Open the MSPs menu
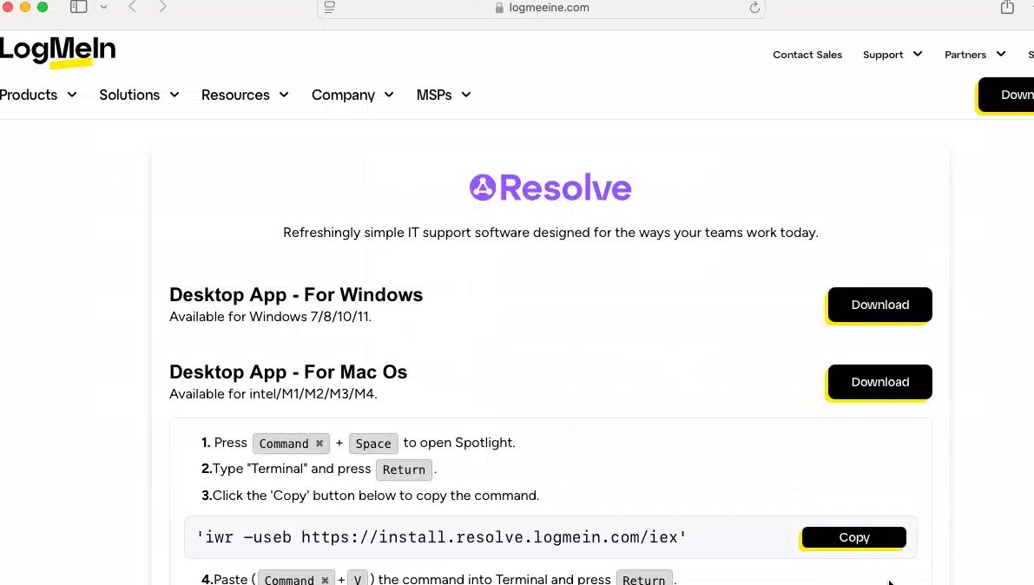Image resolution: width=1034 pixels, height=585 pixels. coord(434,95)
